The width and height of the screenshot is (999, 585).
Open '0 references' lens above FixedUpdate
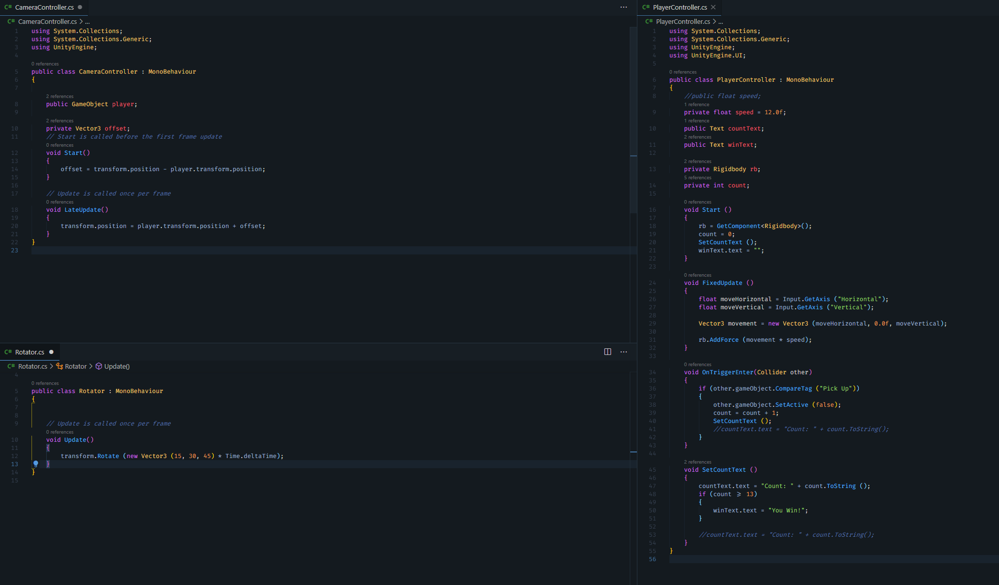[698, 275]
